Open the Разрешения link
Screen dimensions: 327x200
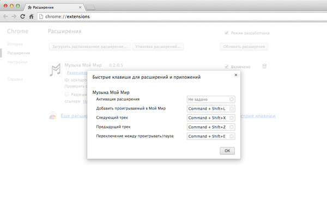pyautogui.click(x=77, y=73)
